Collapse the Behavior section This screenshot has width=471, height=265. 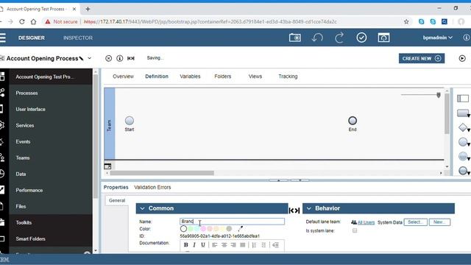pyautogui.click(x=309, y=208)
